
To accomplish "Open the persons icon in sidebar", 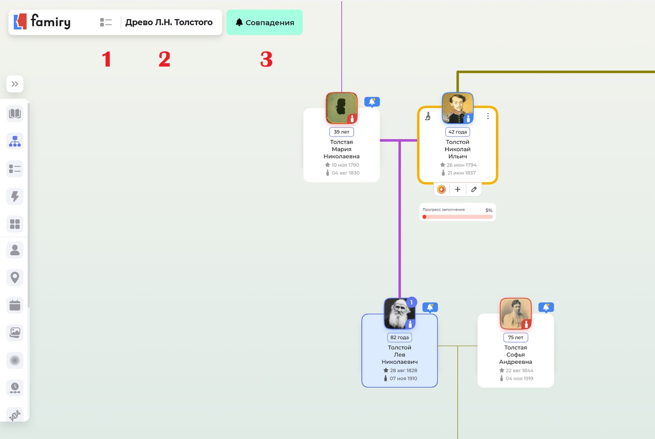I will [15, 250].
